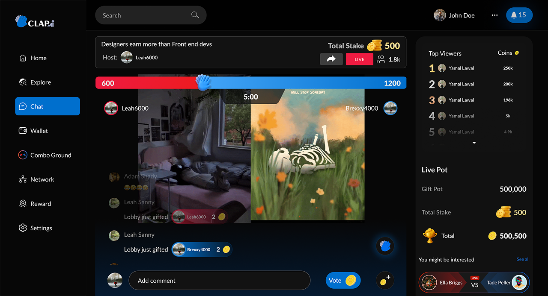
Task: Select Explore in the sidebar
Action: tap(40, 82)
